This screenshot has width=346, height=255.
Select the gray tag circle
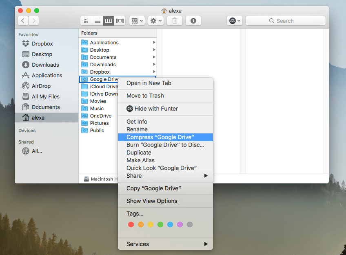[x=189, y=224]
